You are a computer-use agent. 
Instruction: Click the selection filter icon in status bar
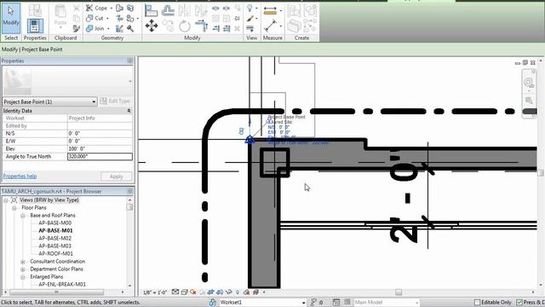coord(313,302)
